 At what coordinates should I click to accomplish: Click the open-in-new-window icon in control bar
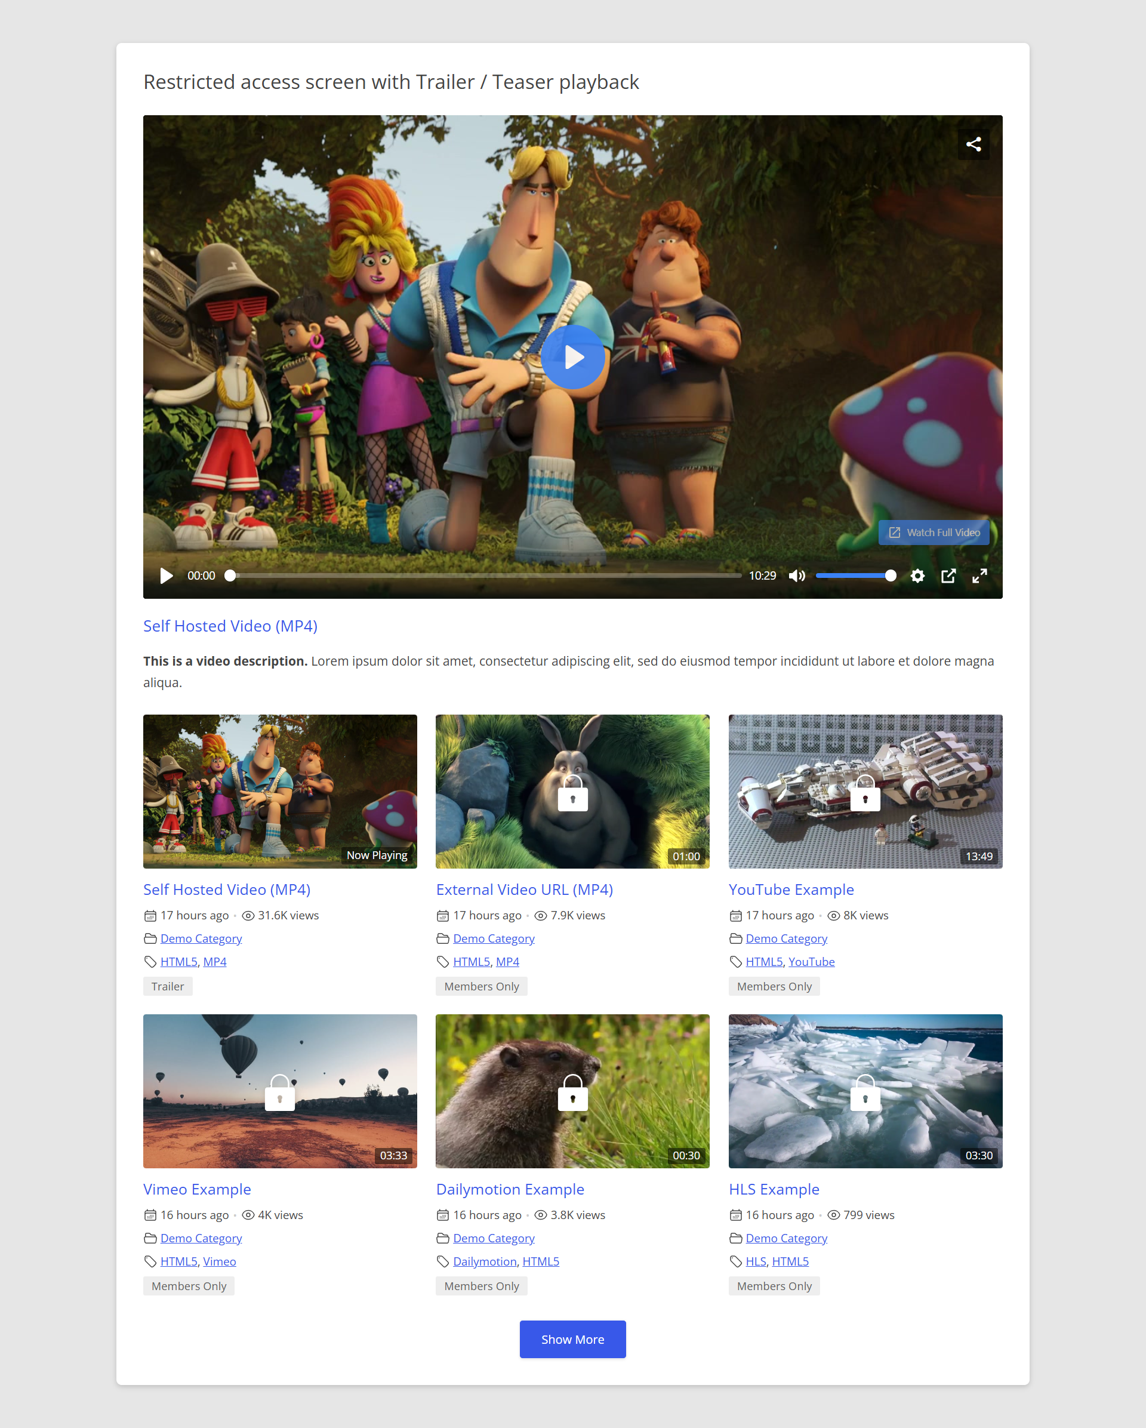coord(948,575)
